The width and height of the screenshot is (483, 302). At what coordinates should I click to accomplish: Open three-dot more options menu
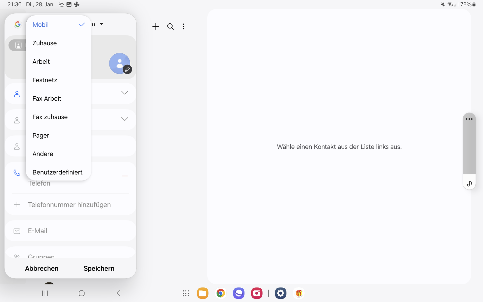[x=183, y=26]
